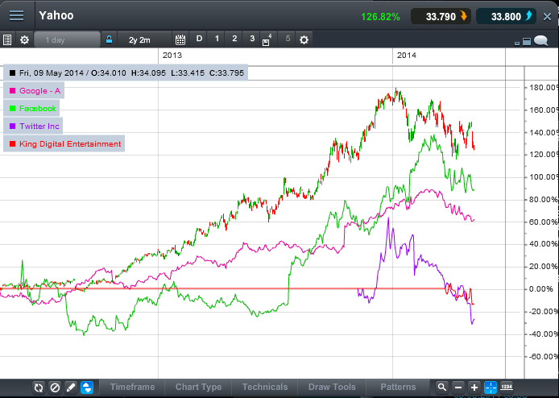The height and width of the screenshot is (398, 559).
Task: Toggle the blue up-down arrows icon
Action: pos(87,388)
